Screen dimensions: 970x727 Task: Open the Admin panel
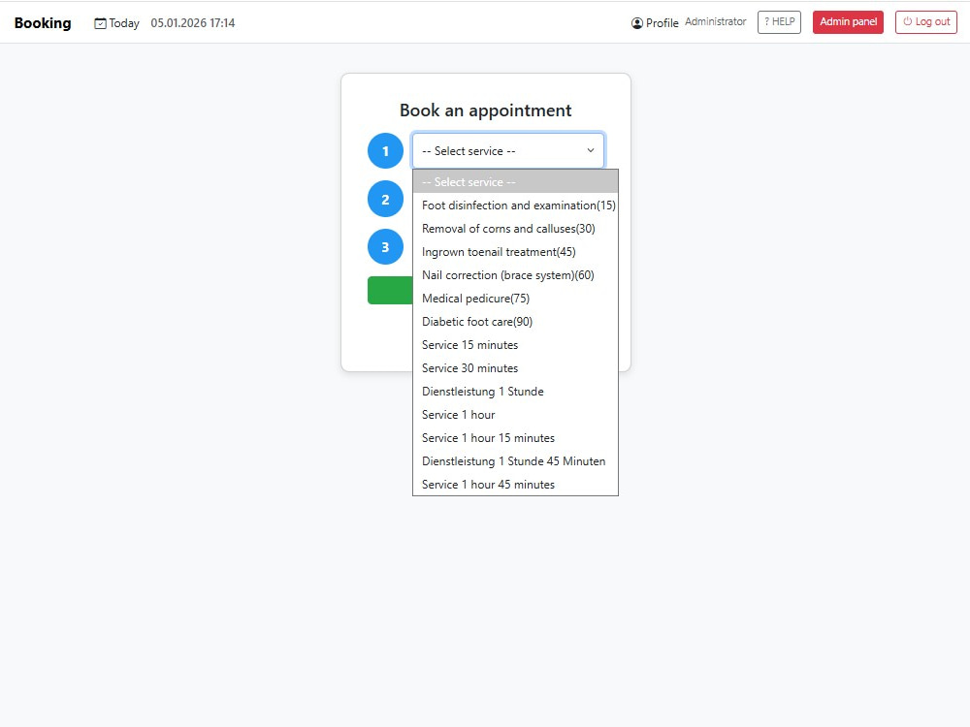(848, 22)
